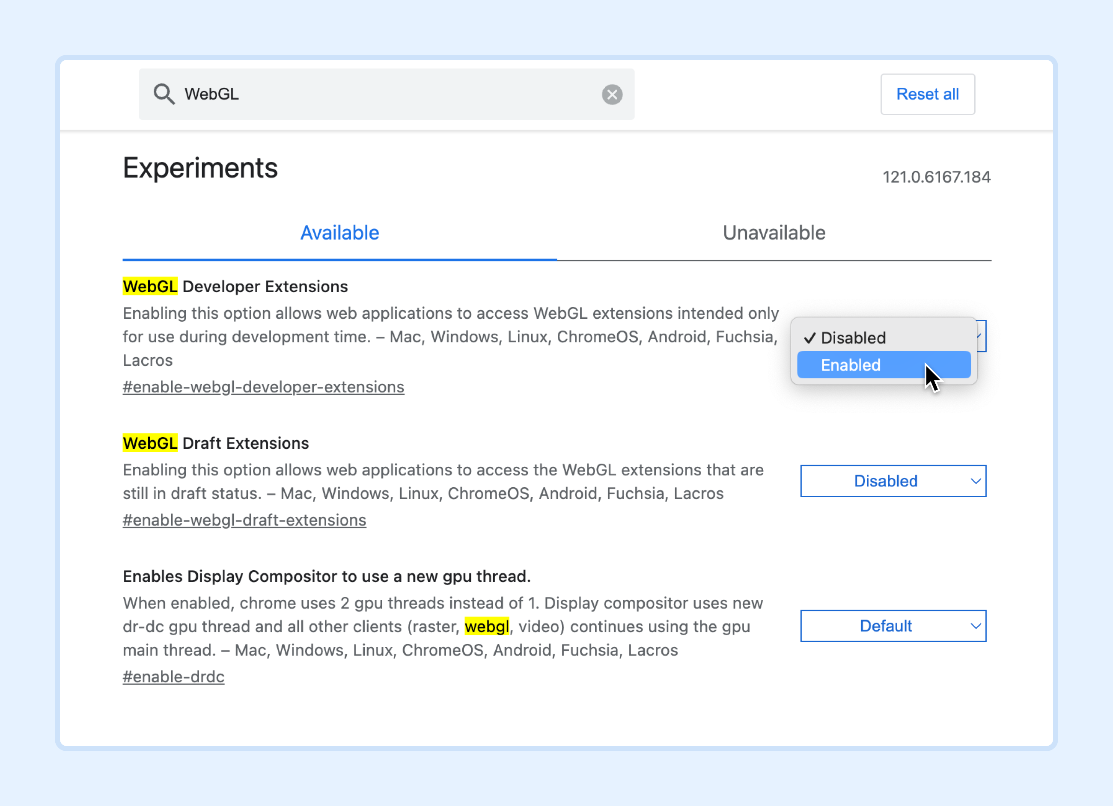Click the WebGL Developer Extensions title
The image size is (1113, 806).
coord(235,287)
